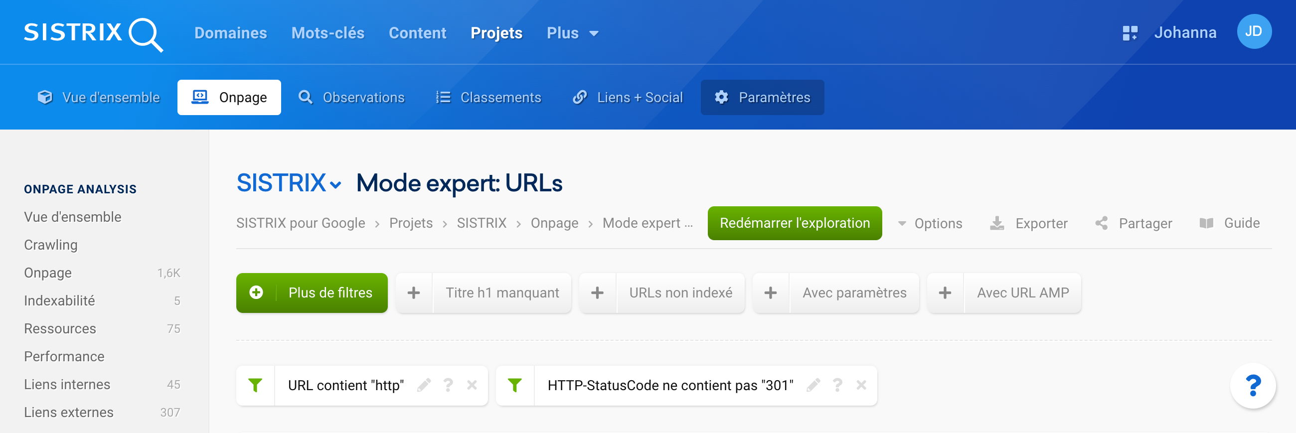The height and width of the screenshot is (433, 1296).
Task: Open sidebar Indexabilité item
Action: (102, 301)
